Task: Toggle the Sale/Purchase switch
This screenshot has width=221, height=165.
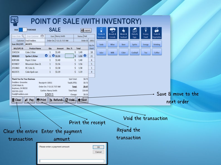Action: [23, 30]
